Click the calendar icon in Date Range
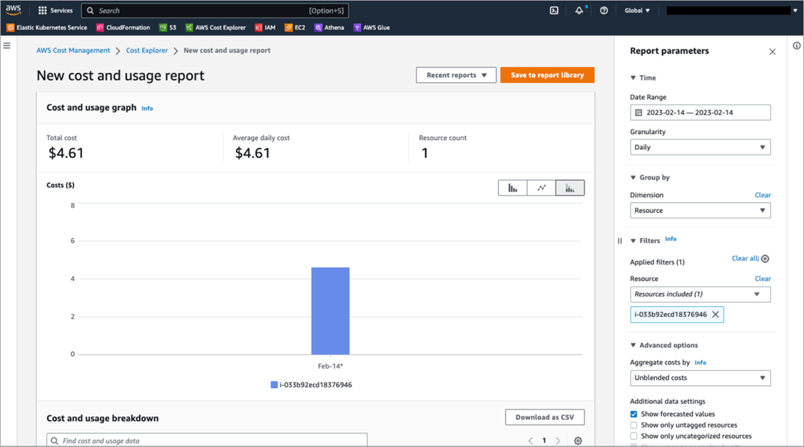804x447 pixels. click(638, 112)
